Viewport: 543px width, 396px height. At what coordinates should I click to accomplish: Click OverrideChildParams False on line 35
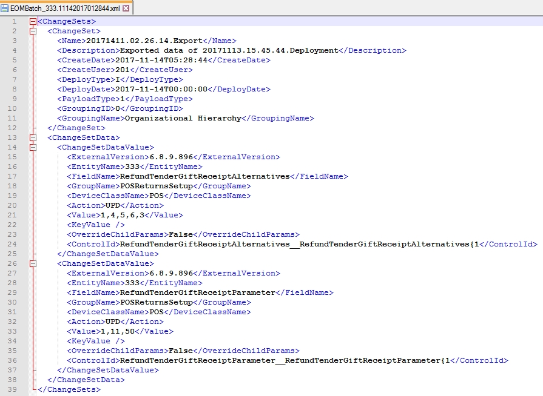pos(180,351)
